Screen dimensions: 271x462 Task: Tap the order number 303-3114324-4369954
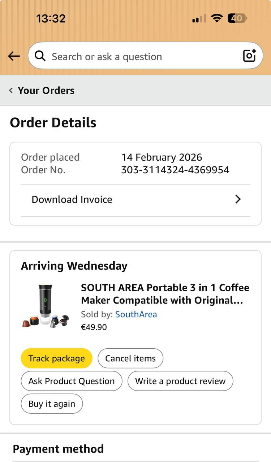175,170
